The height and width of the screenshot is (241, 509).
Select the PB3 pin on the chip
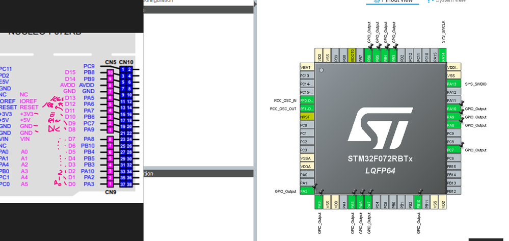393,56
